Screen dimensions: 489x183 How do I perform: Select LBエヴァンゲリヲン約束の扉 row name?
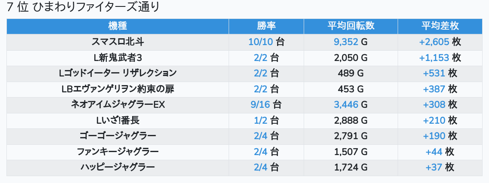point(118,89)
